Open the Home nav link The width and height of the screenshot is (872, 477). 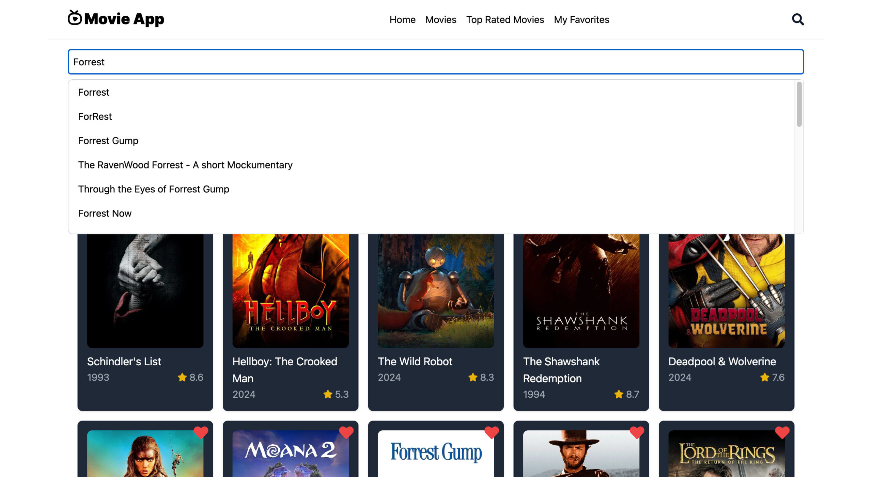coord(402,20)
